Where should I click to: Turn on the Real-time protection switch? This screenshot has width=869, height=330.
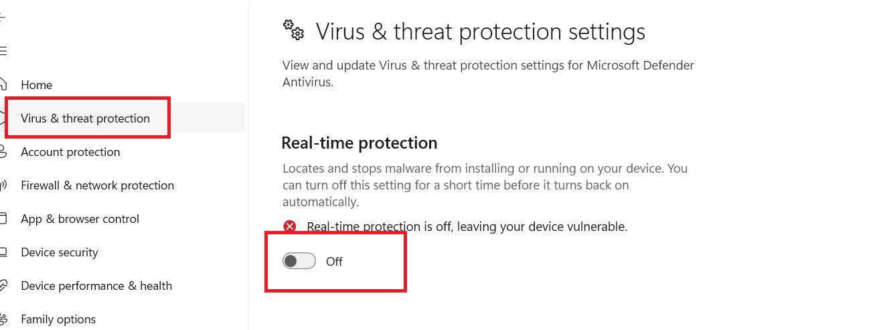(299, 261)
